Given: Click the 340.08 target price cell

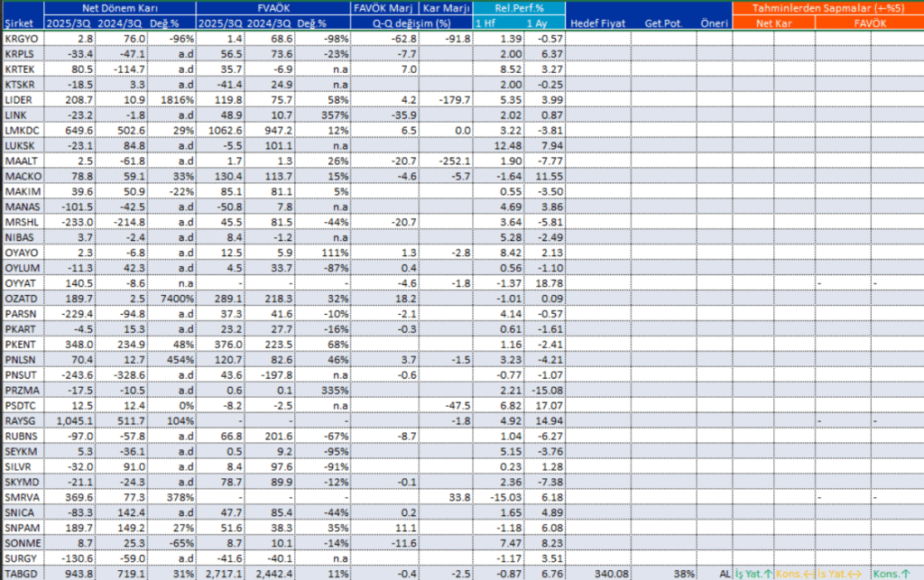Looking at the screenshot, I should pos(598,574).
